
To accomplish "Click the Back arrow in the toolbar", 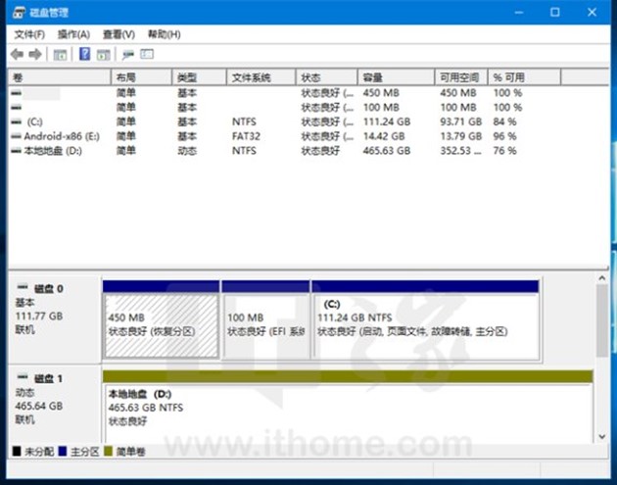I will click(17, 55).
